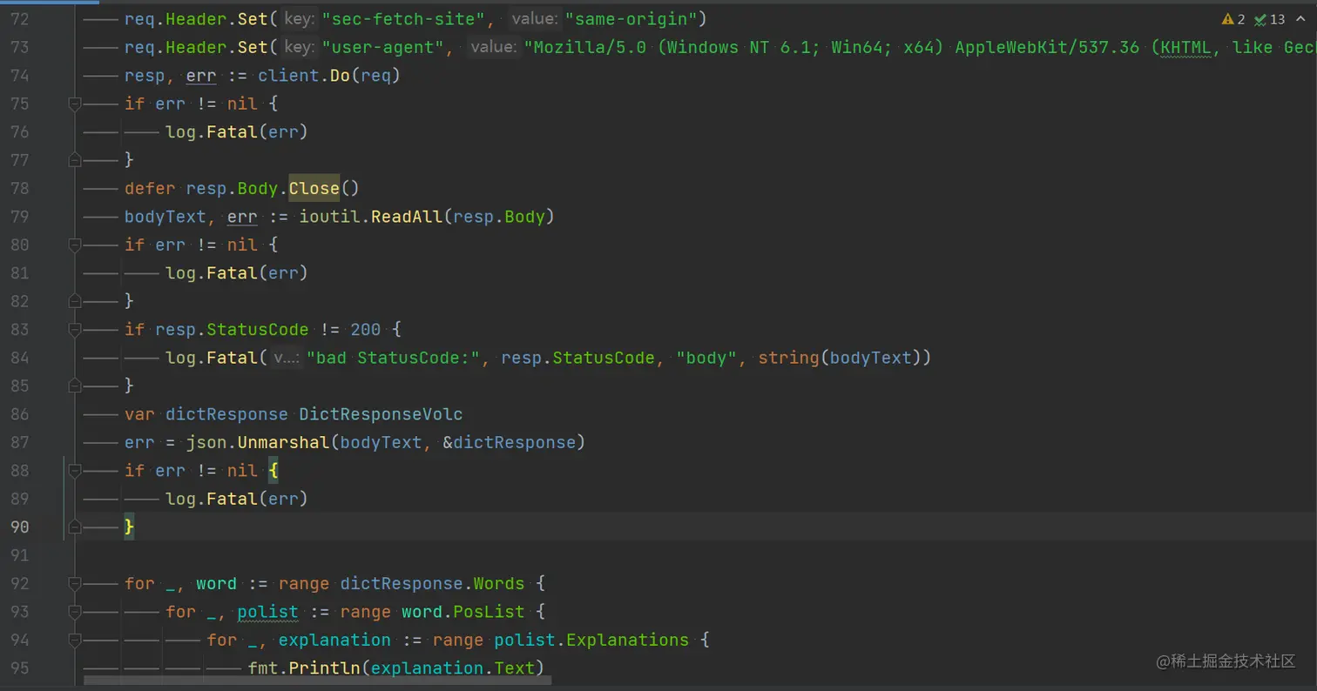The height and width of the screenshot is (691, 1317).
Task: Click empty line number 91 in the gutter
Action: 19,554
